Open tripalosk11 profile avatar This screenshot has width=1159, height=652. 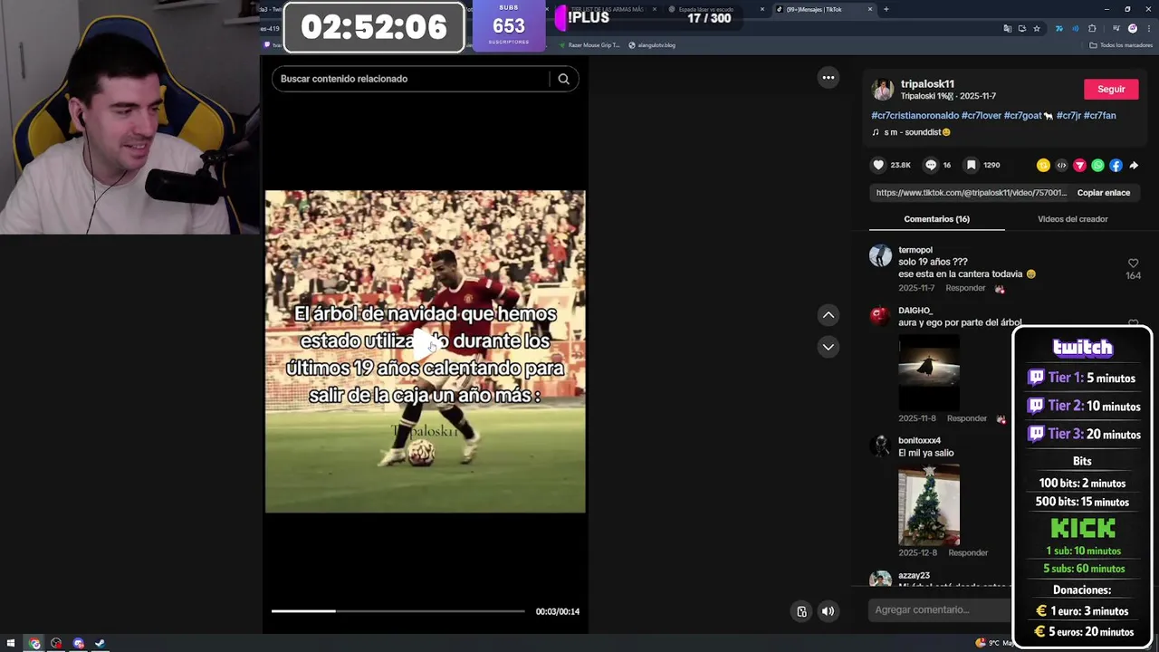click(882, 89)
